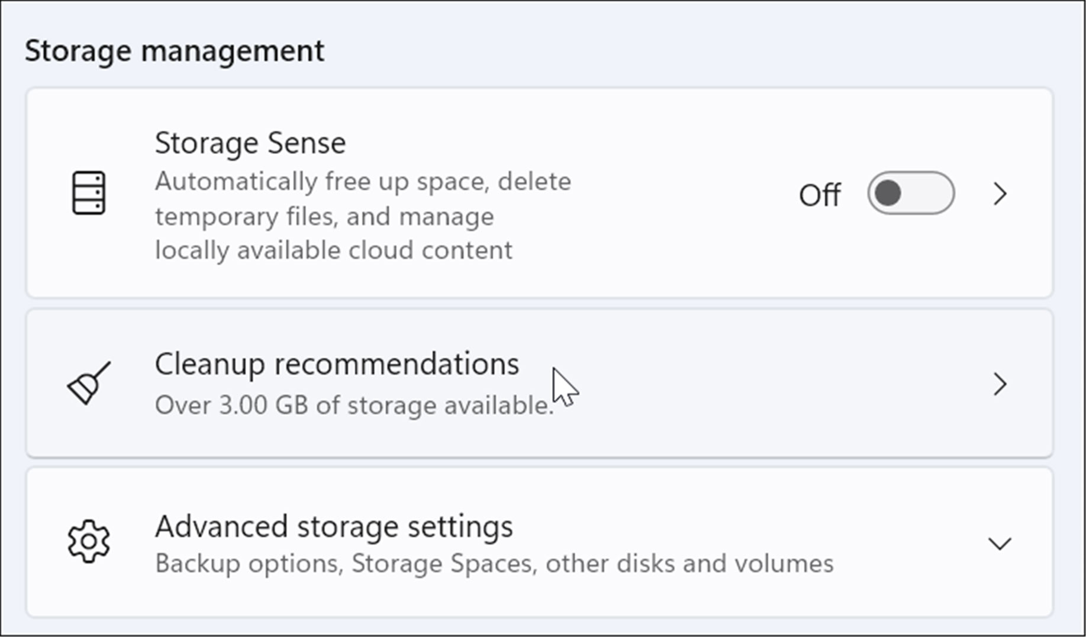
Task: Click the Storage Sense drive icon
Action: [x=89, y=193]
